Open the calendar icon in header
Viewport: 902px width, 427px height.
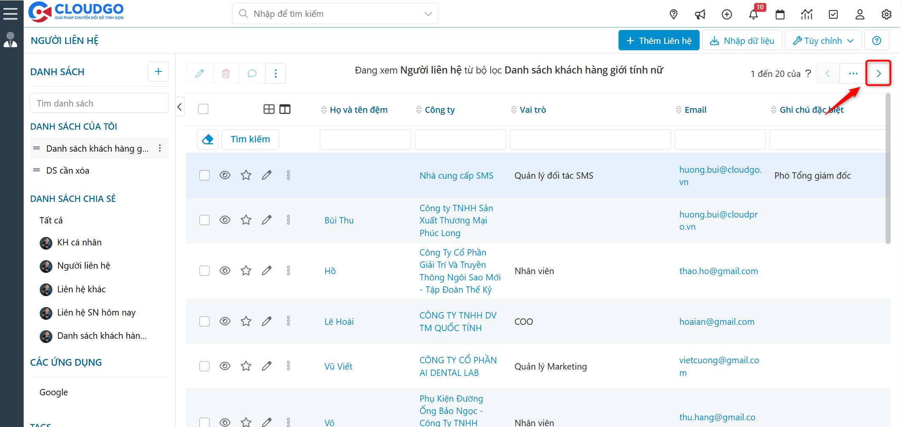click(780, 15)
